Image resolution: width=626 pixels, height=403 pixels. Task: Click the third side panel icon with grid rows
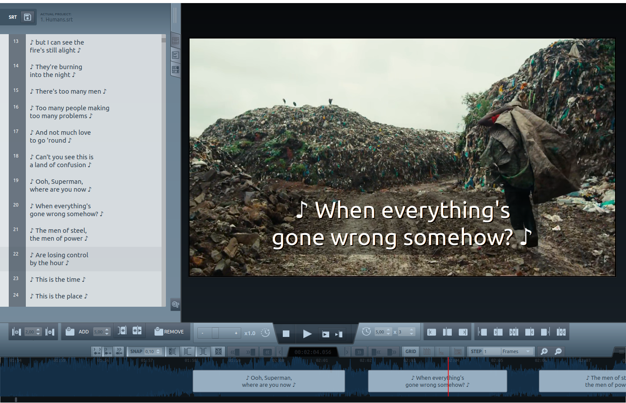click(176, 70)
